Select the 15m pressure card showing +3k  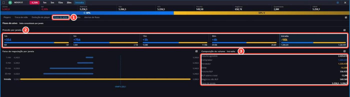tap(175, 40)
